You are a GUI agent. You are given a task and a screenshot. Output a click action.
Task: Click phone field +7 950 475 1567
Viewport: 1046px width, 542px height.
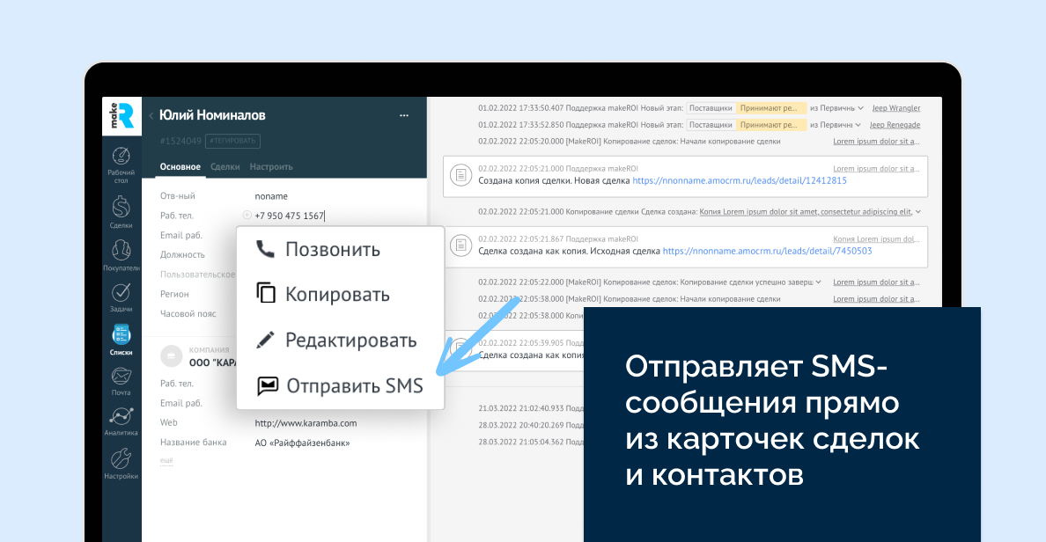290,216
